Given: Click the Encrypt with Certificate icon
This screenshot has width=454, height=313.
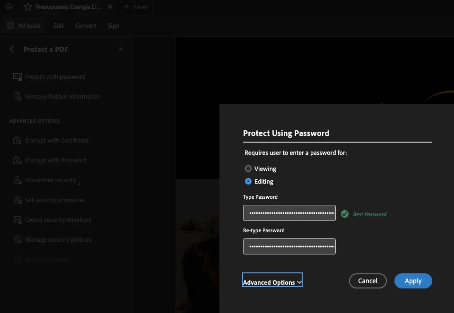Looking at the screenshot, I should (x=17, y=141).
